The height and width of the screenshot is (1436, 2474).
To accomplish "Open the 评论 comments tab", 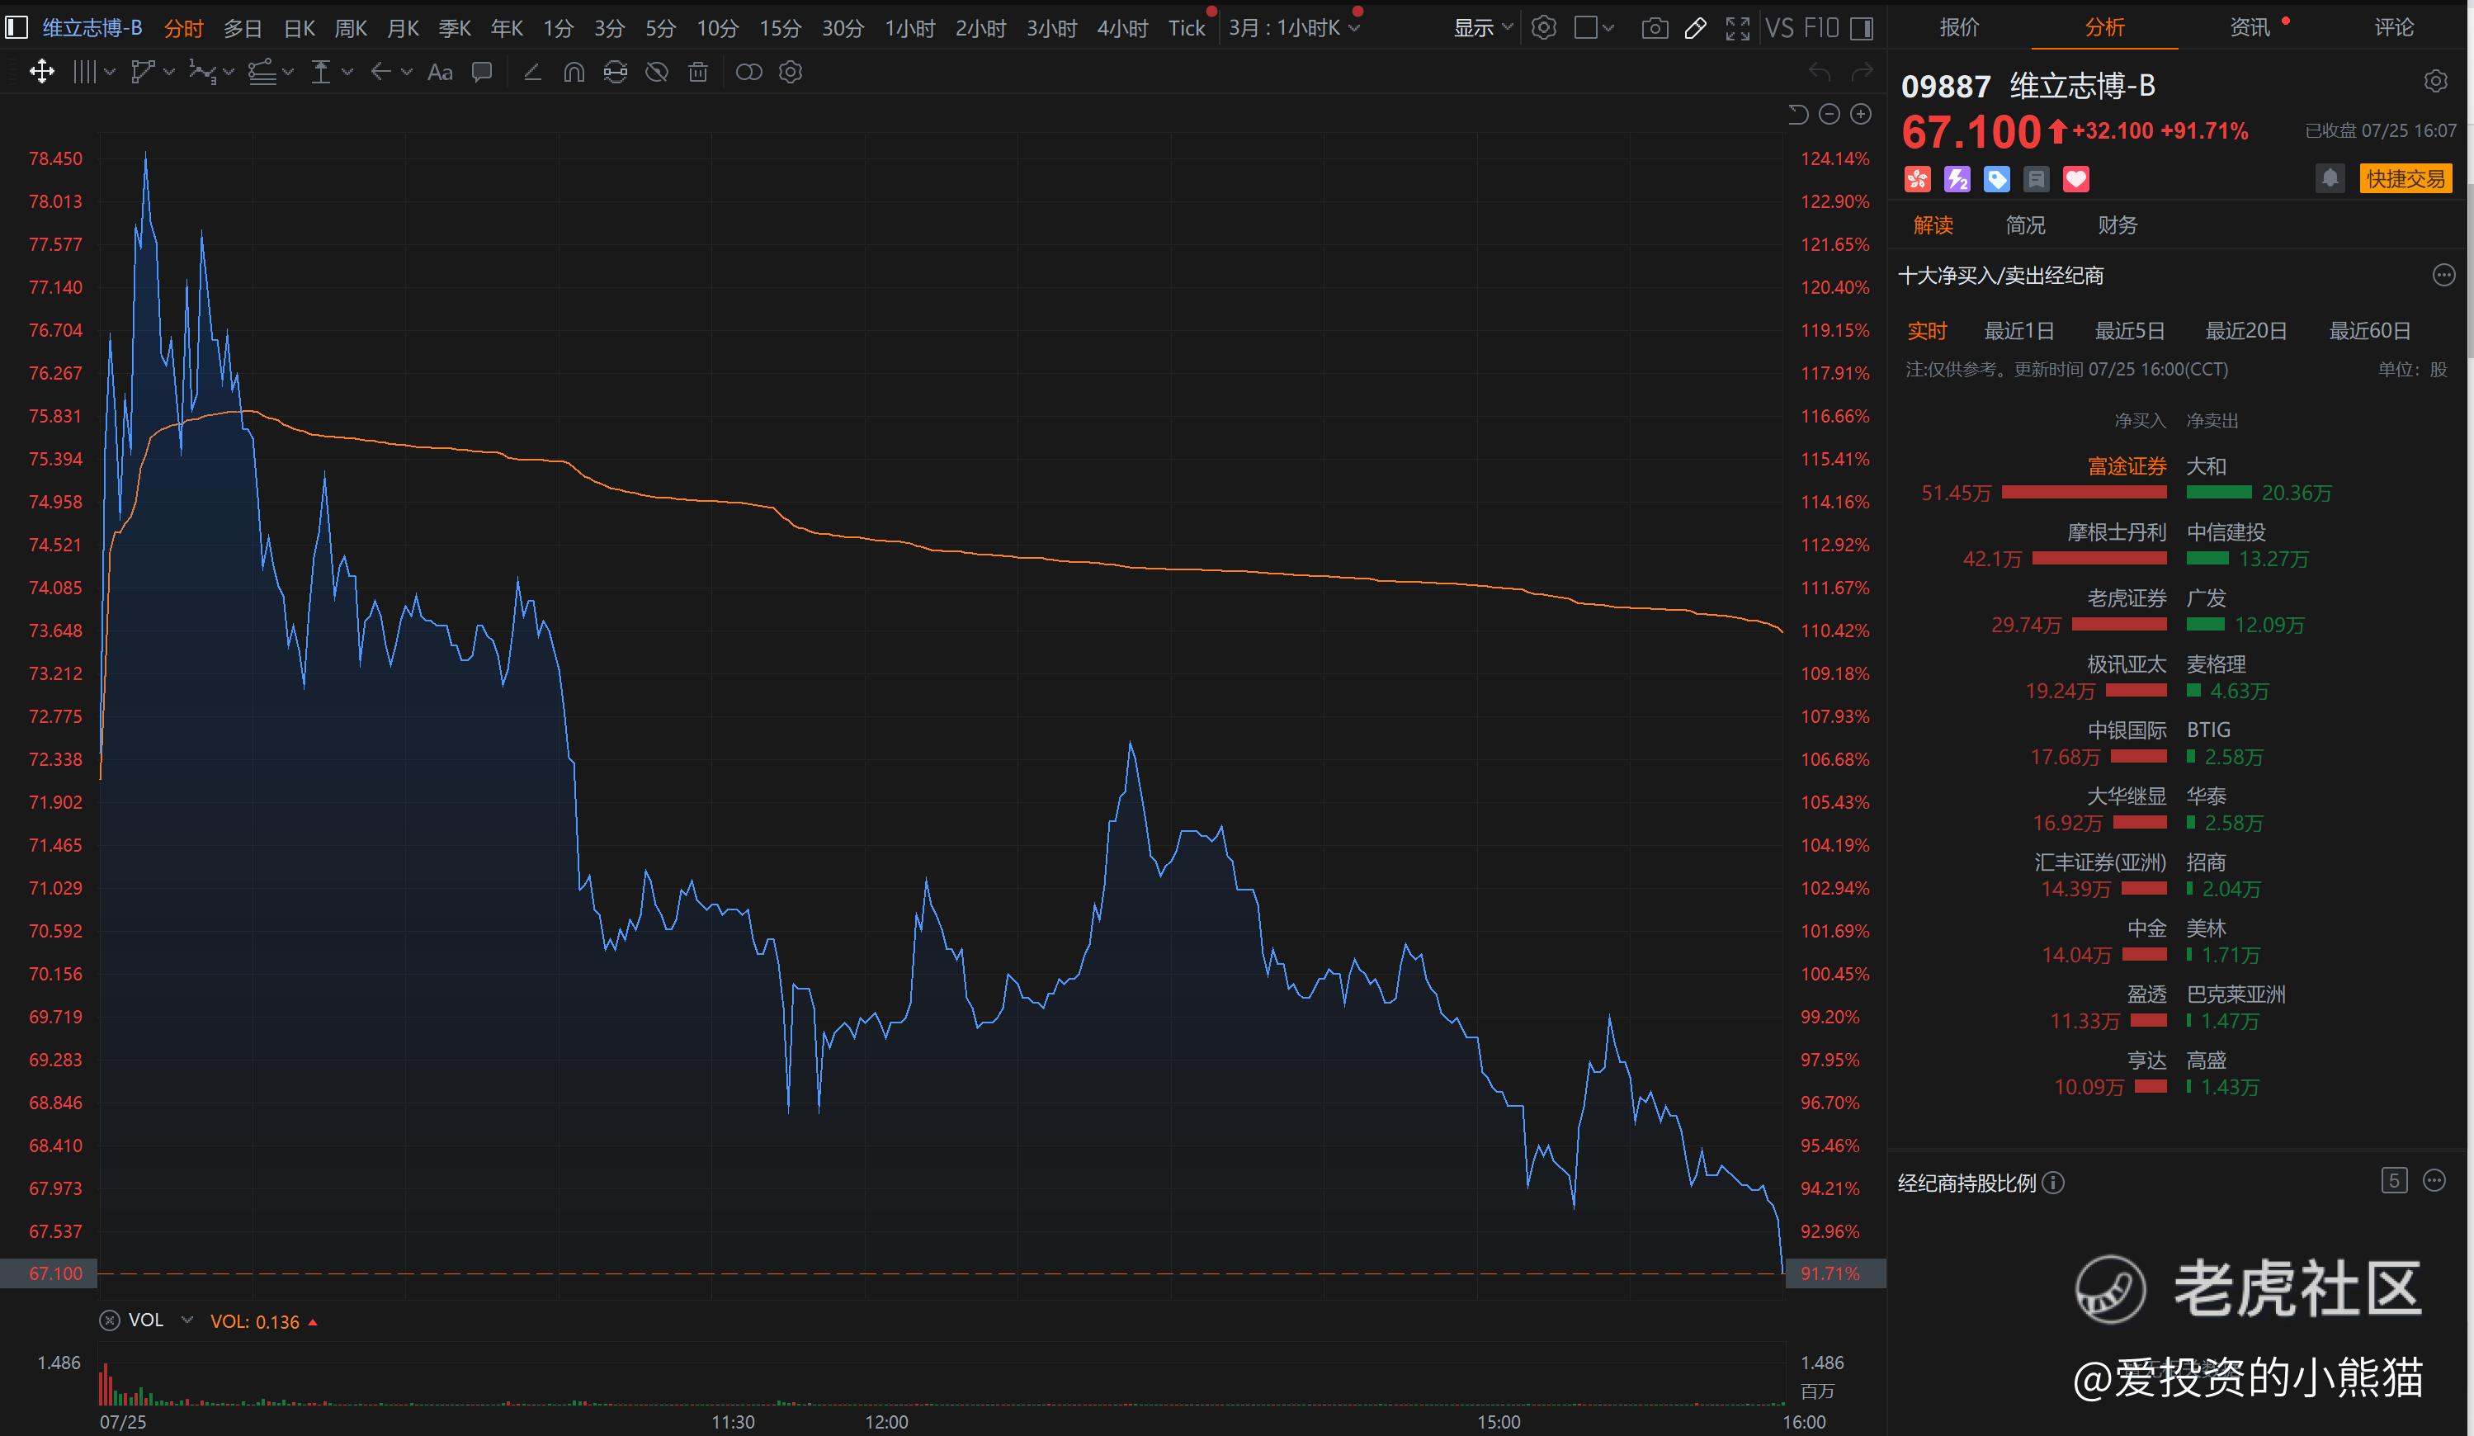I will pyautogui.click(x=2395, y=26).
